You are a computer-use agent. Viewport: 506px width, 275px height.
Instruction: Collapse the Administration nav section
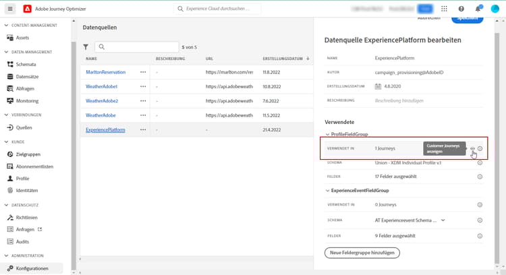tap(6, 255)
